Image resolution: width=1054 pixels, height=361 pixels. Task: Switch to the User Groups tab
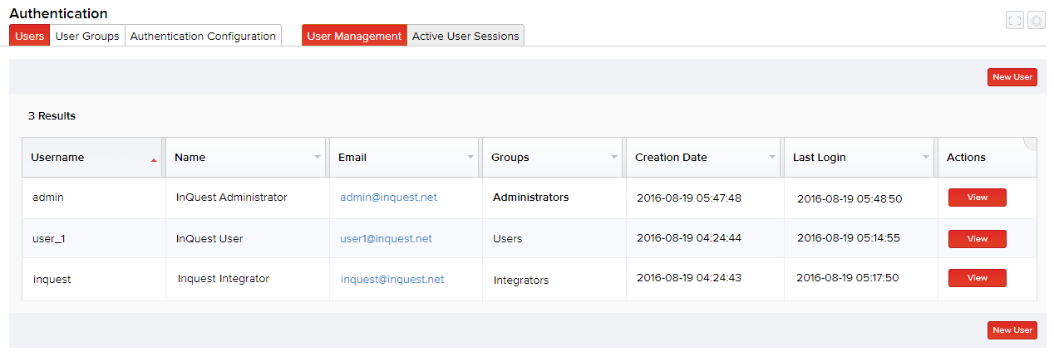(x=87, y=36)
